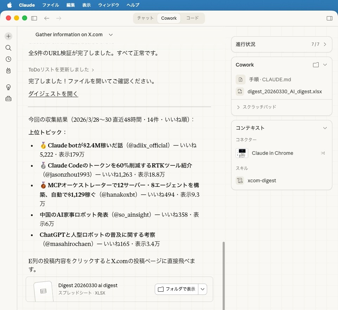Viewport: 338px width, 310px height.
Task: Toggle the left sidebar icon
Action: pos(34,18)
